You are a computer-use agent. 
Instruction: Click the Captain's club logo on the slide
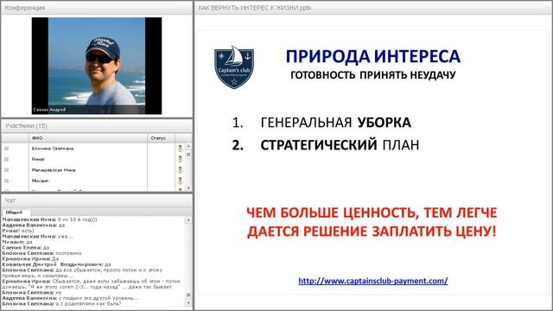234,67
